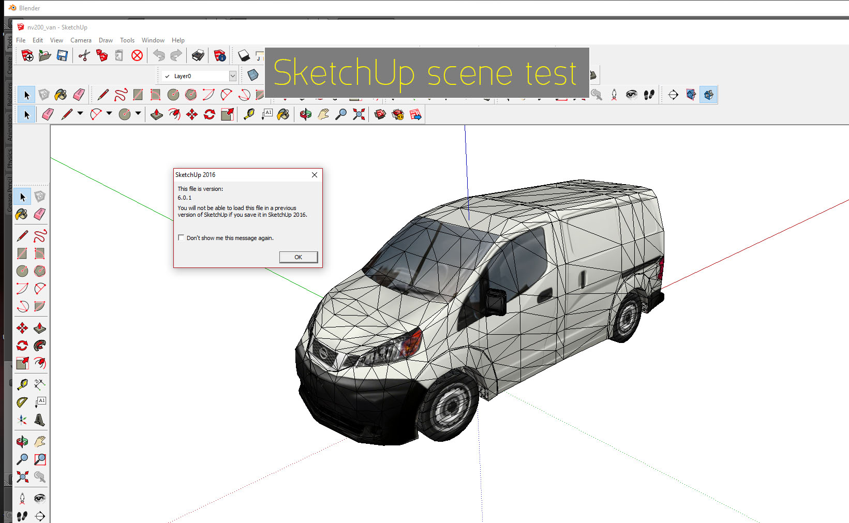Print the model with the printer icon
This screenshot has height=523, width=849.
coord(198,55)
